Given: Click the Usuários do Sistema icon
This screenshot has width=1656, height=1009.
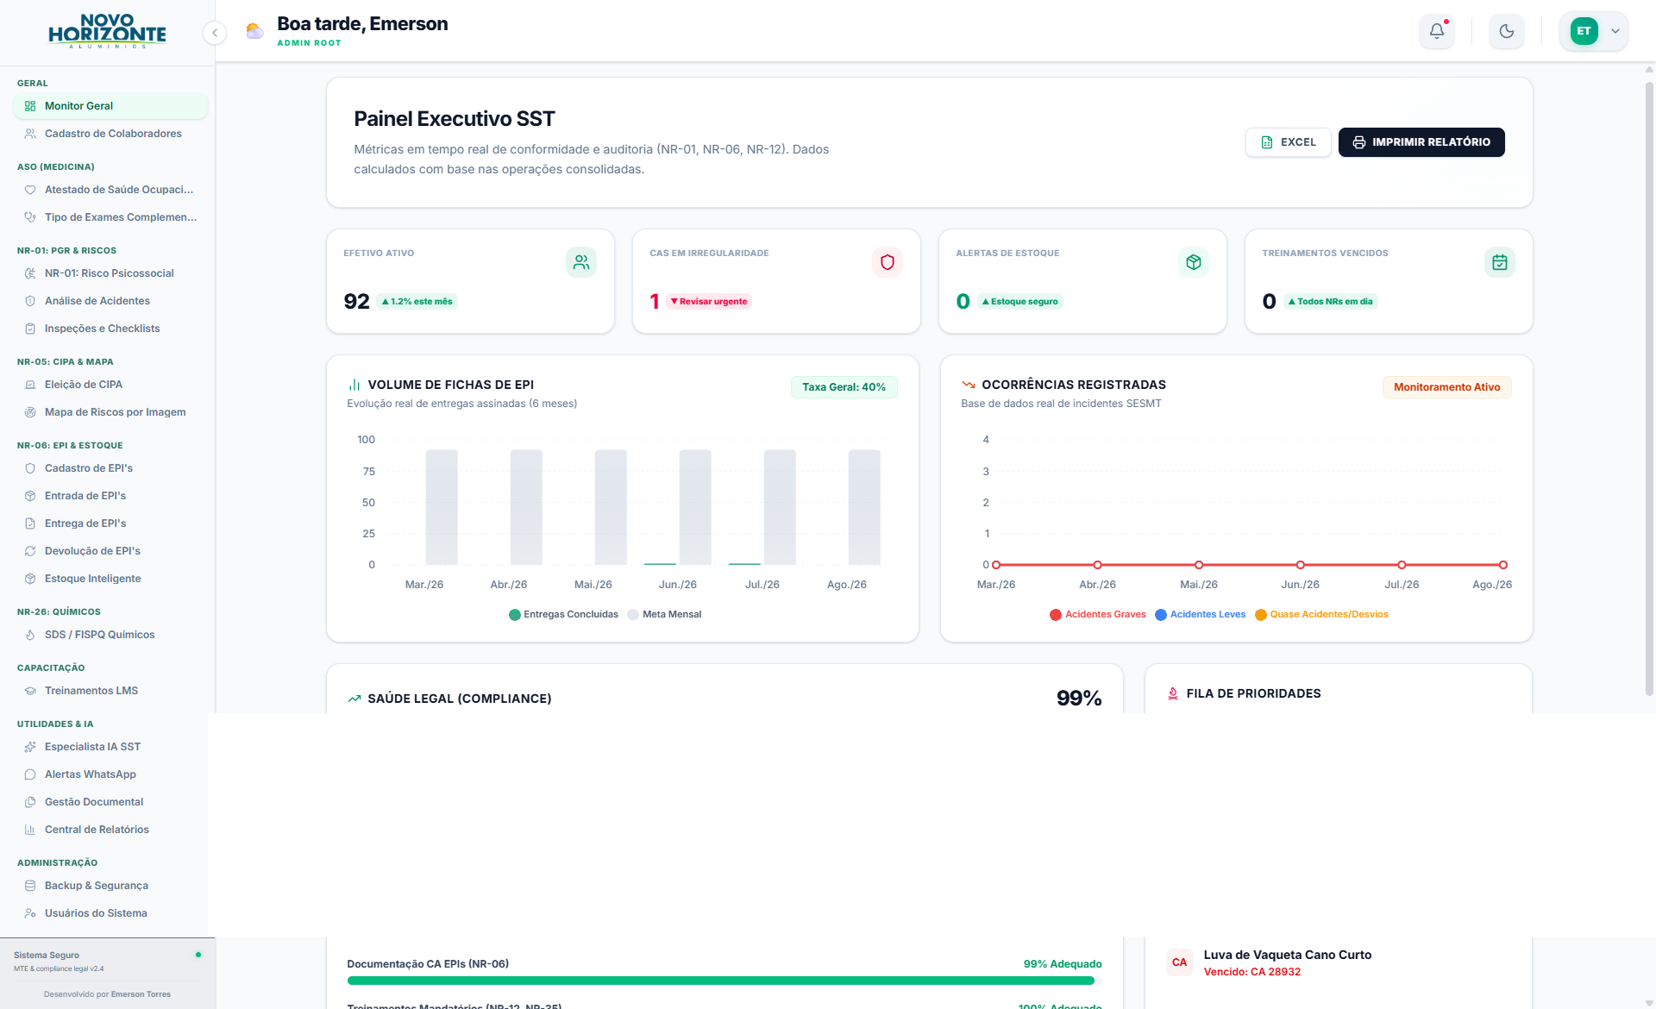Looking at the screenshot, I should point(30,913).
